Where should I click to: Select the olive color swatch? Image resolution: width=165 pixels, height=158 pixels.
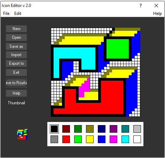(x=90, y=129)
